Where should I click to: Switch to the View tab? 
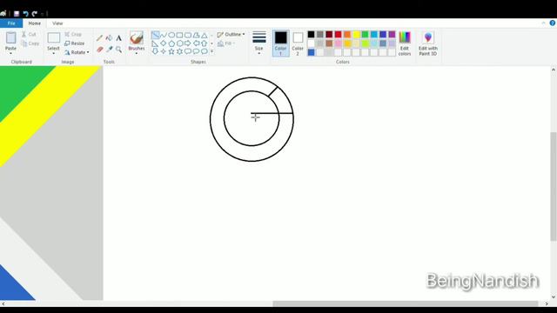57,23
